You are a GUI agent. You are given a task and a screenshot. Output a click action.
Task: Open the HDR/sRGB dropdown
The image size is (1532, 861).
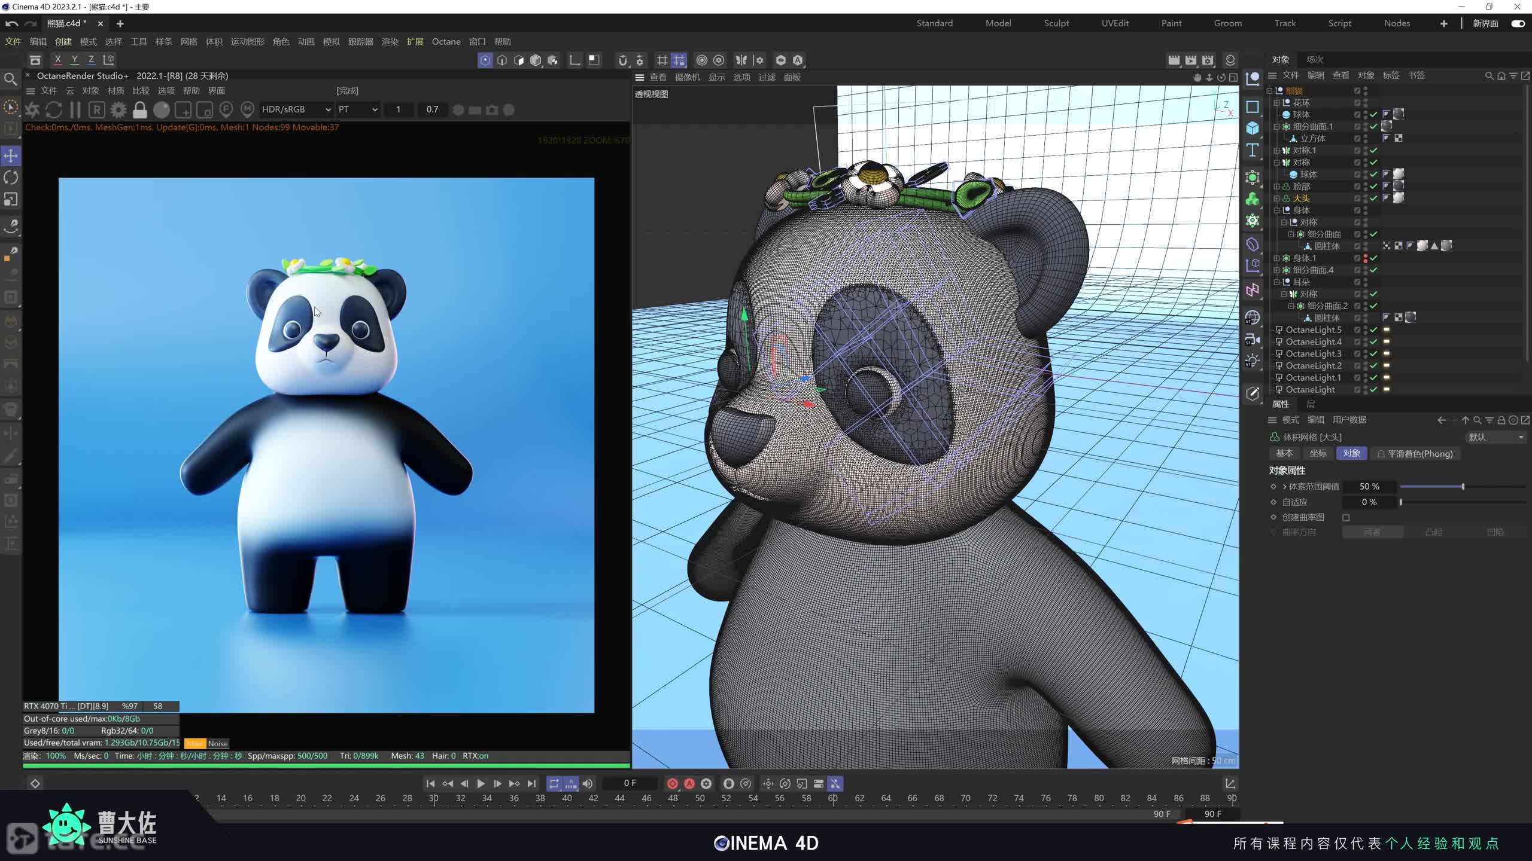(296, 109)
